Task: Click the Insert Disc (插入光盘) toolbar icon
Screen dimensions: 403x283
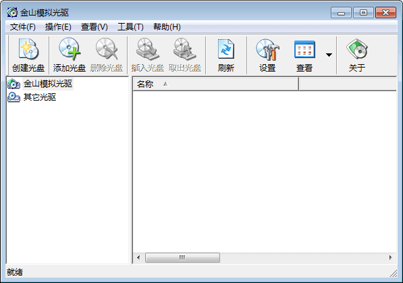Action: click(148, 55)
